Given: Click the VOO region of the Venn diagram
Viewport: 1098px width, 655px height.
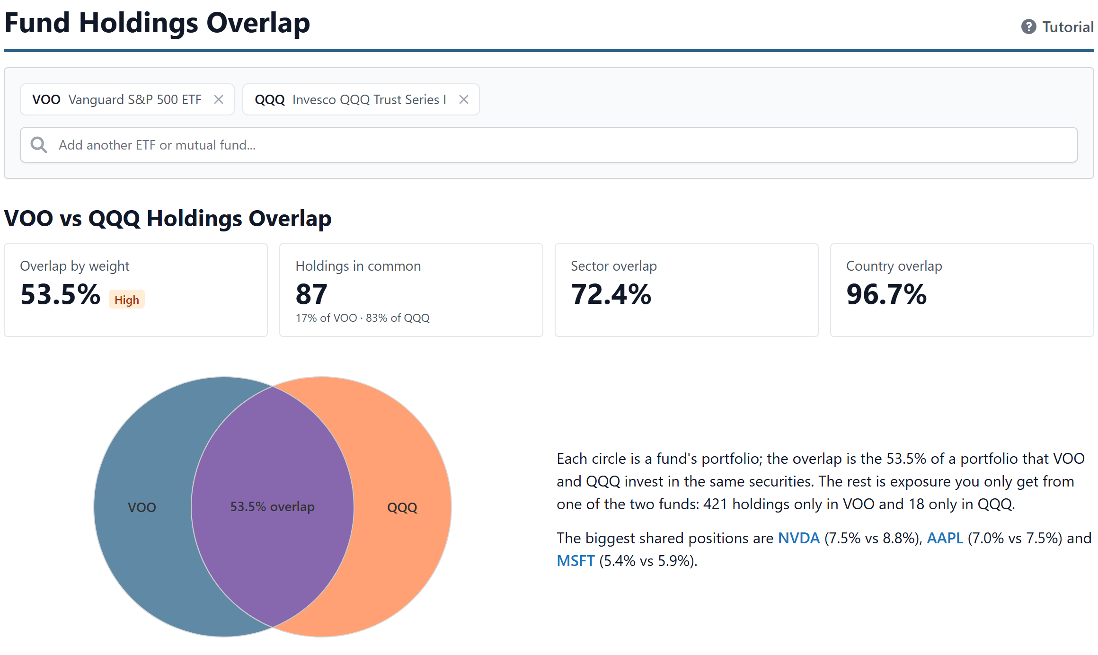Looking at the screenshot, I should coord(142,507).
